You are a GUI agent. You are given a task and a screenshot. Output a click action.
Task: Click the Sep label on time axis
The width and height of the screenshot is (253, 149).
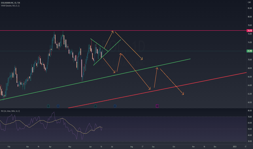coord(153,147)
